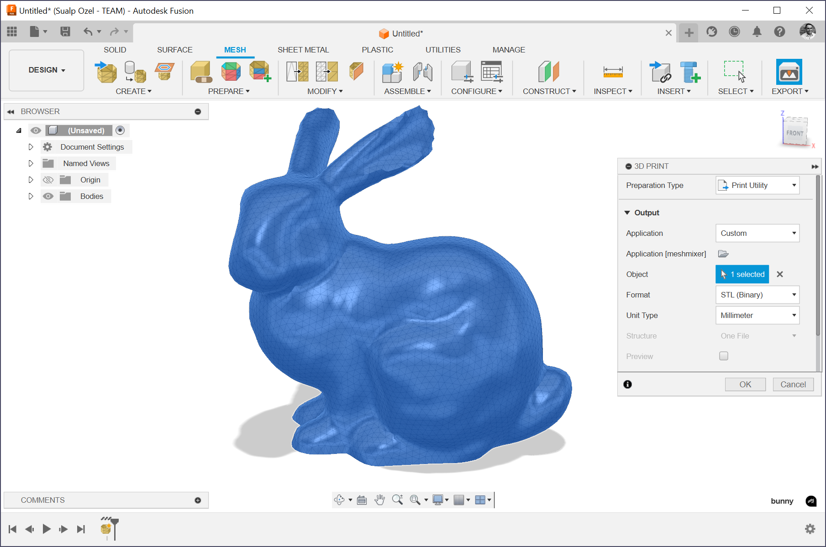Click the Orbit navigation tool
Screen dimensions: 826x547
click(339, 500)
